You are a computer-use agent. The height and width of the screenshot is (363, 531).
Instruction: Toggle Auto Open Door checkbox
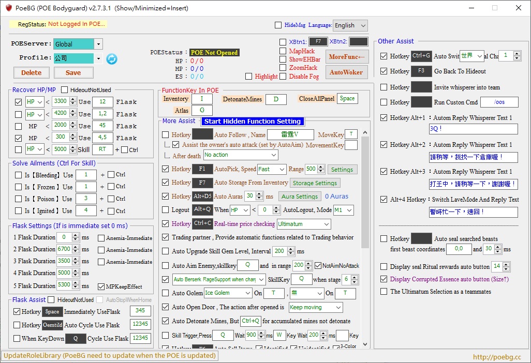coord(165,307)
